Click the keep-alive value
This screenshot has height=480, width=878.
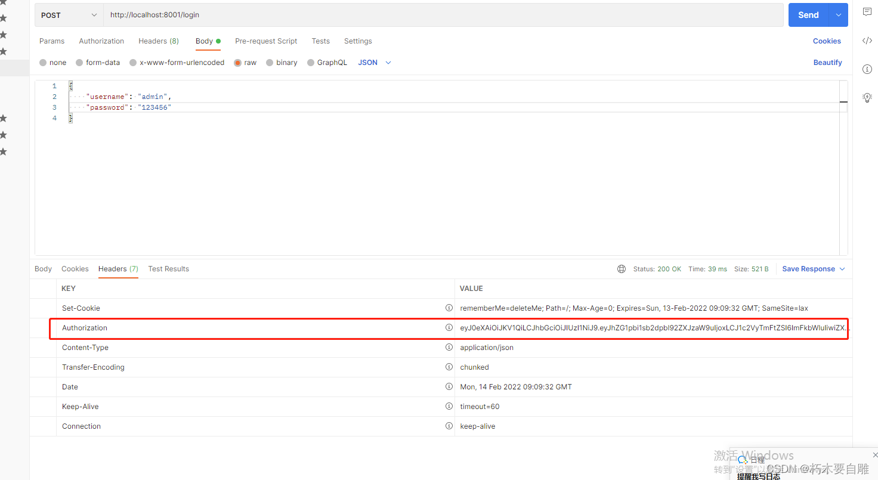pyautogui.click(x=478, y=426)
